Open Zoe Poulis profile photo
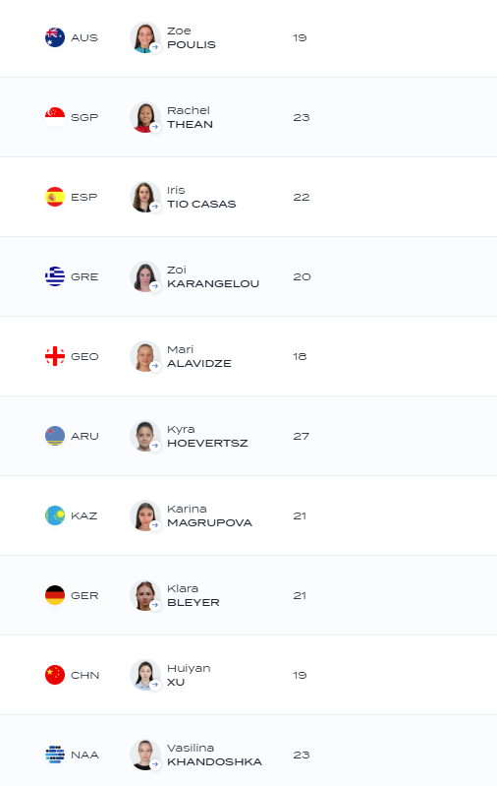 tap(145, 37)
